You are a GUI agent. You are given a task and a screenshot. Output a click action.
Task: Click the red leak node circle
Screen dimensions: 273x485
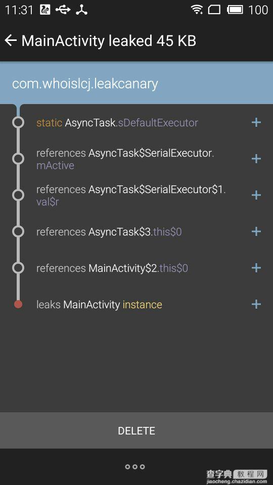(18, 304)
